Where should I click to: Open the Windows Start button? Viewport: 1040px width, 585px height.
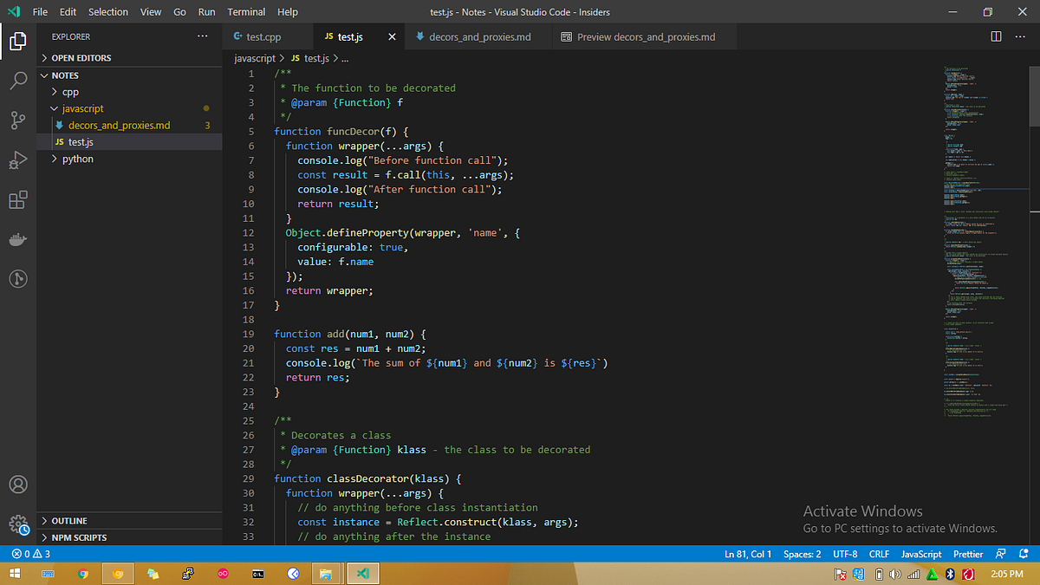16,574
